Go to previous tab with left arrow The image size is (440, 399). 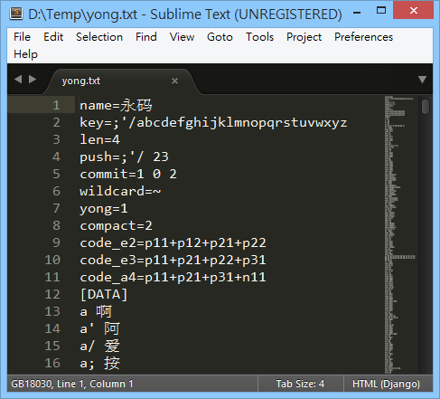pos(18,80)
